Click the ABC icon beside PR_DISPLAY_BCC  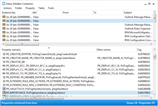click(4, 66)
